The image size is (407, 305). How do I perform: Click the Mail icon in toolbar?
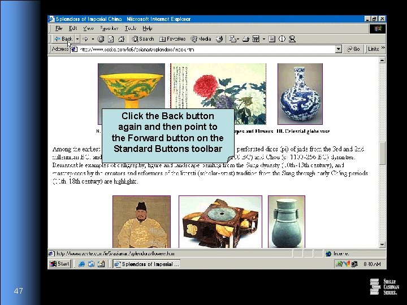point(234,39)
